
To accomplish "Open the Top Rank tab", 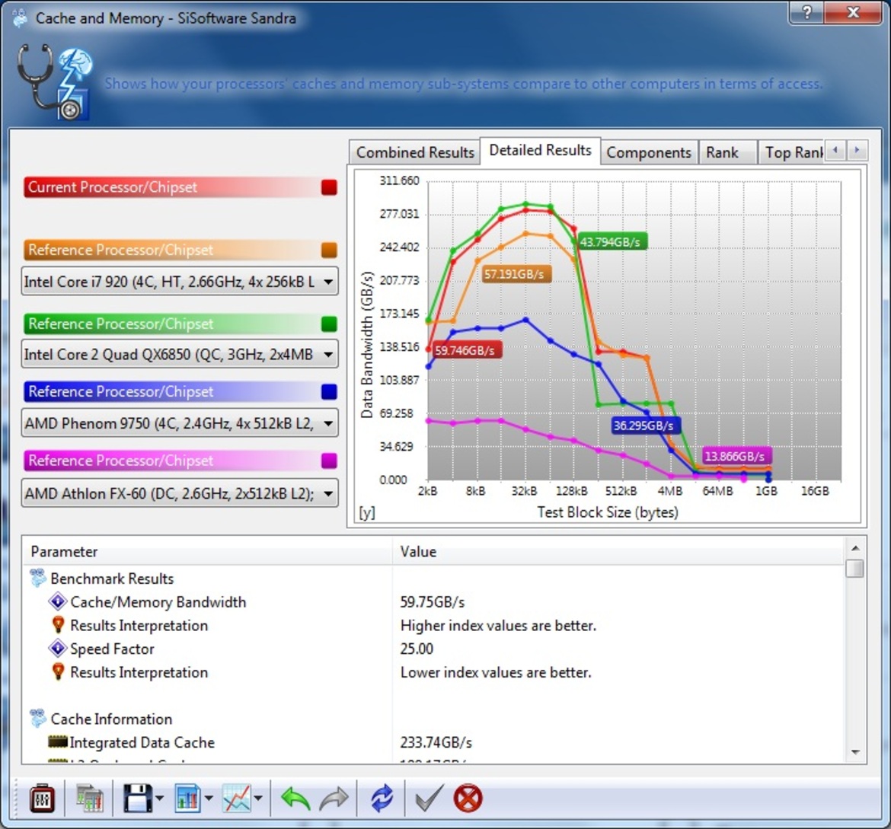I will tap(792, 152).
